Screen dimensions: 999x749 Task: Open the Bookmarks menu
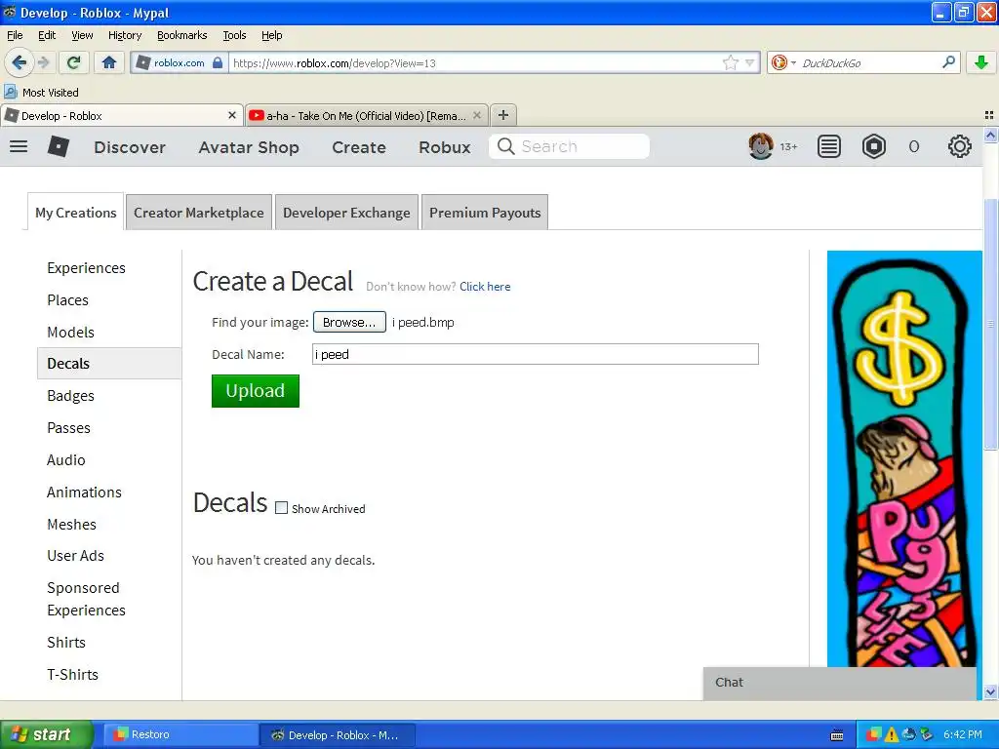coord(181,35)
